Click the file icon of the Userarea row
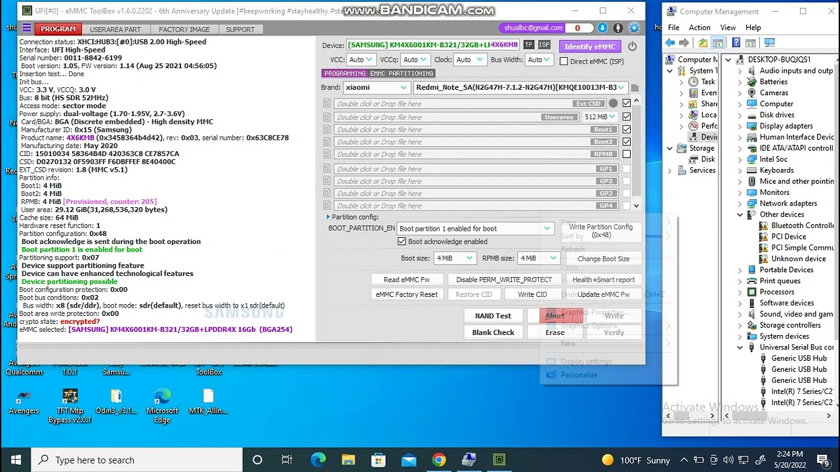The image size is (840, 472). [x=327, y=117]
